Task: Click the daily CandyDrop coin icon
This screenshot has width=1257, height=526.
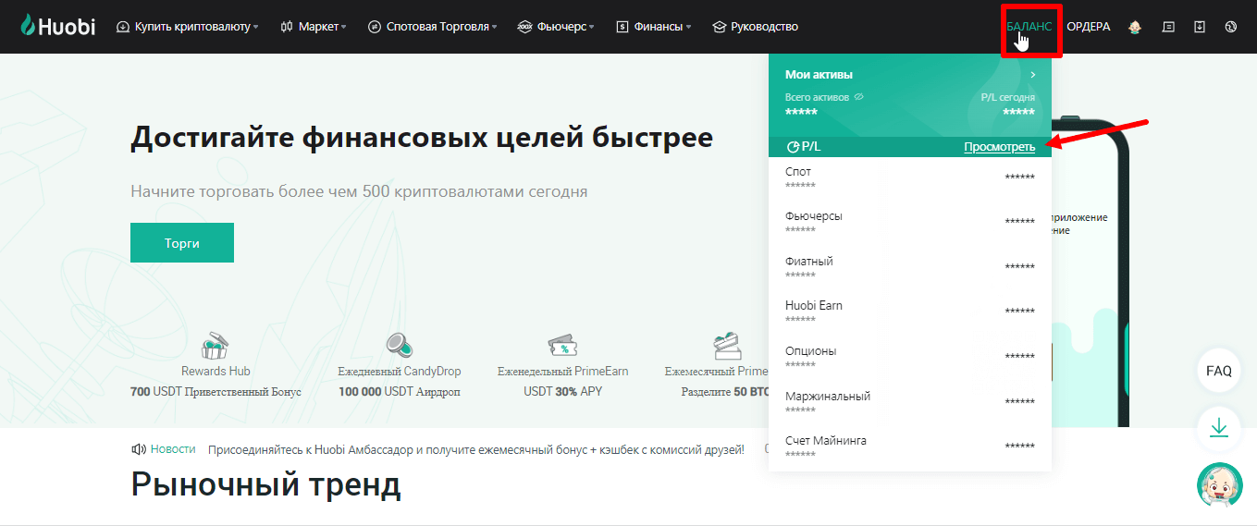Action: (x=399, y=346)
